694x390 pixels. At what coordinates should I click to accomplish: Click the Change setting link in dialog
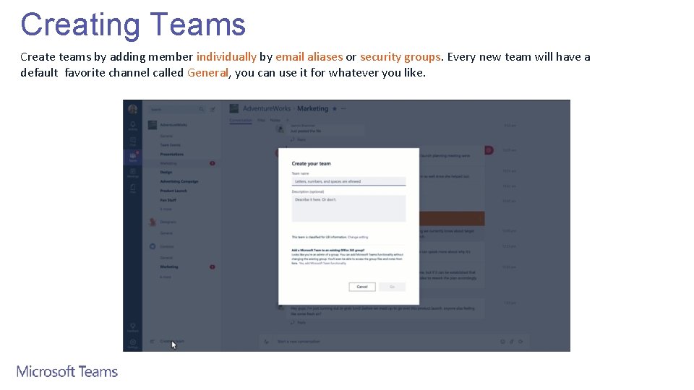click(x=358, y=237)
